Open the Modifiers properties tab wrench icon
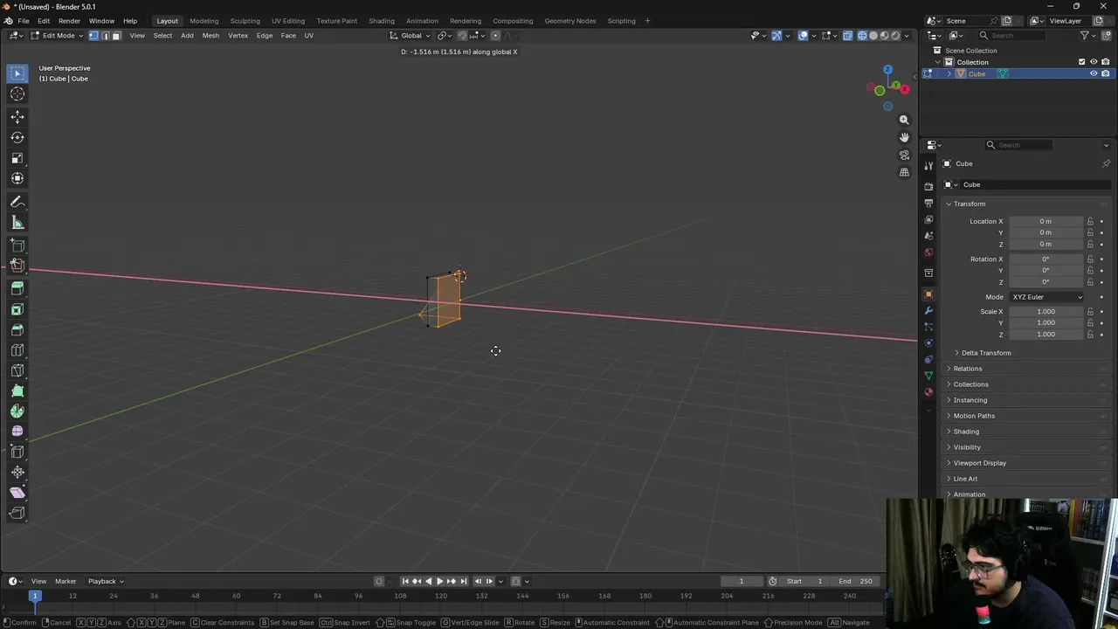 pos(928,310)
